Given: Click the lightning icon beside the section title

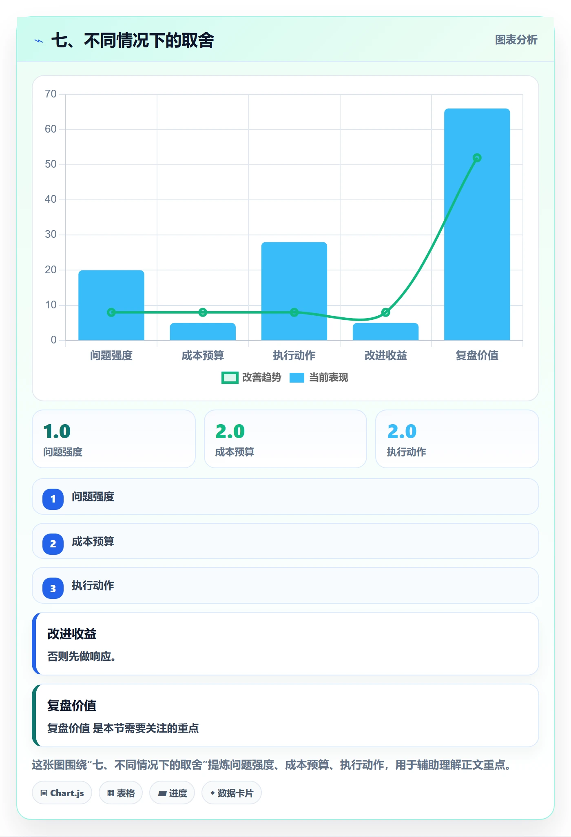Looking at the screenshot, I should [x=39, y=41].
